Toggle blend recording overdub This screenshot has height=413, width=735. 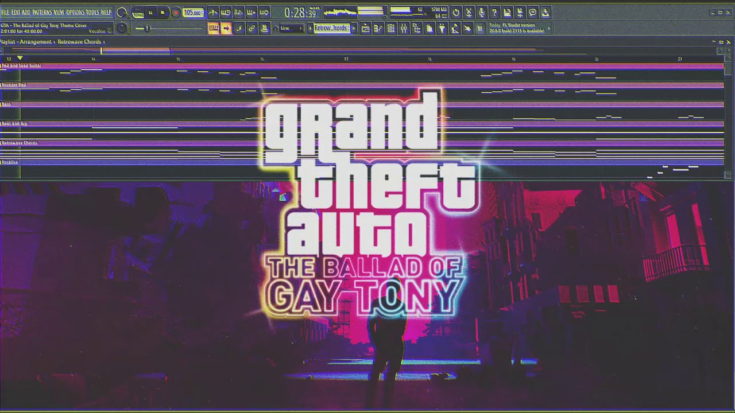pos(252,13)
